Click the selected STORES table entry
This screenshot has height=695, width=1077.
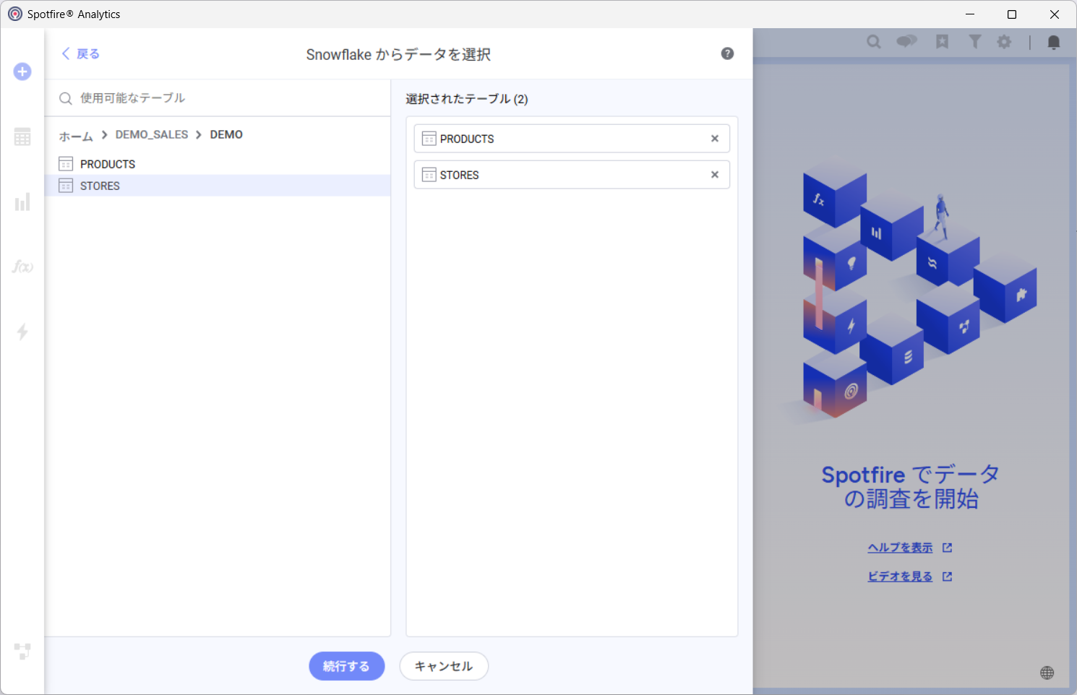coord(572,175)
